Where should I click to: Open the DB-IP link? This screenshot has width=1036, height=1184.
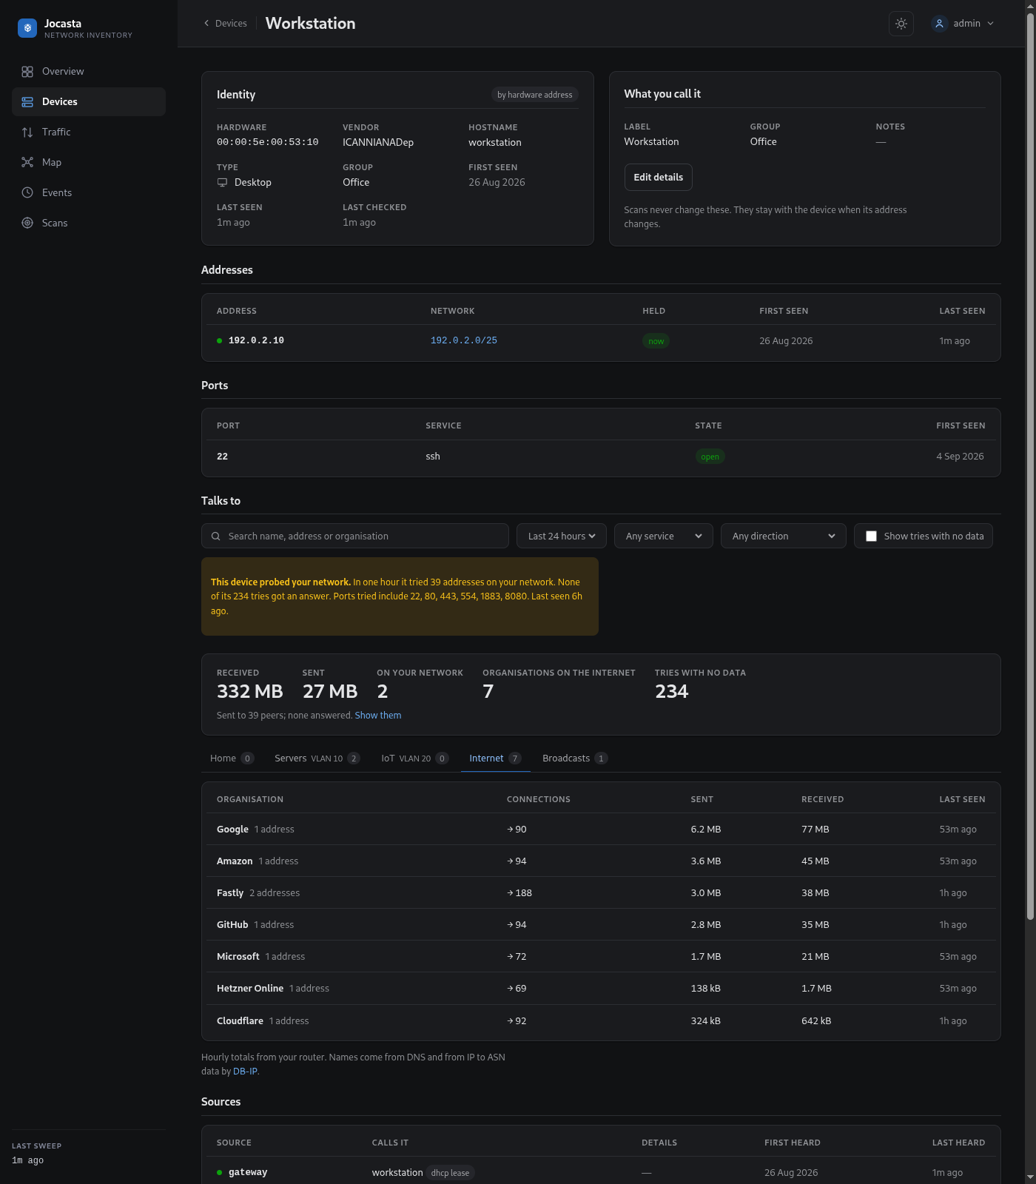[x=246, y=1072]
